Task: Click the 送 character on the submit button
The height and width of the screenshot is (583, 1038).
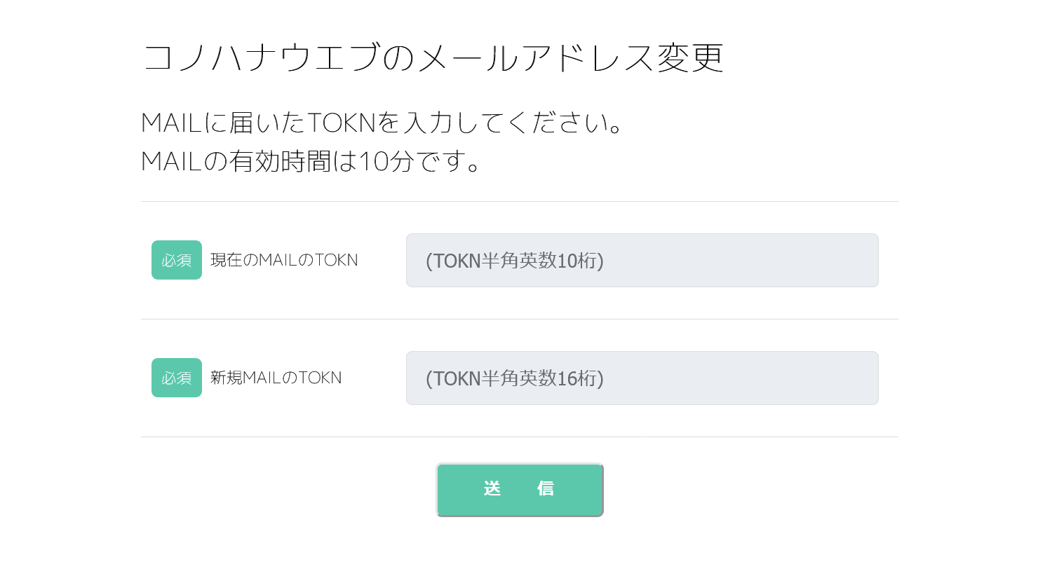Action: (492, 488)
